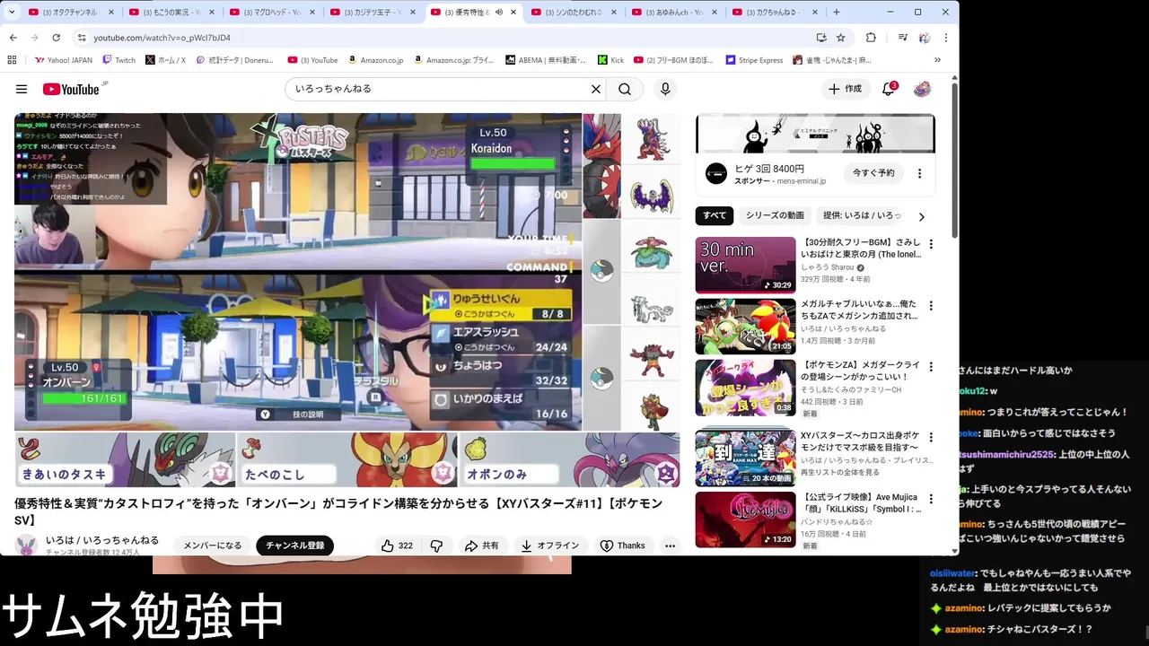Open options for the メガルチャブル video
This screenshot has width=1149, height=646.
tap(931, 305)
